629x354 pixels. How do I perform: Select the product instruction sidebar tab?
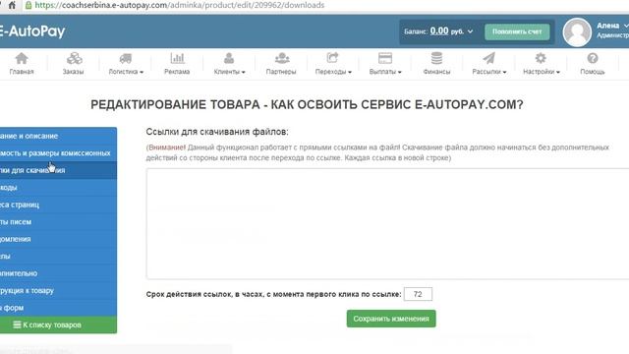click(x=58, y=291)
